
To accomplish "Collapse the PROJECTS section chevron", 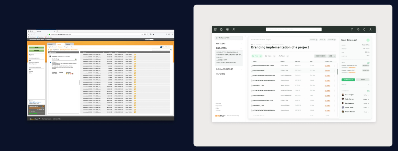I will [x=241, y=48].
